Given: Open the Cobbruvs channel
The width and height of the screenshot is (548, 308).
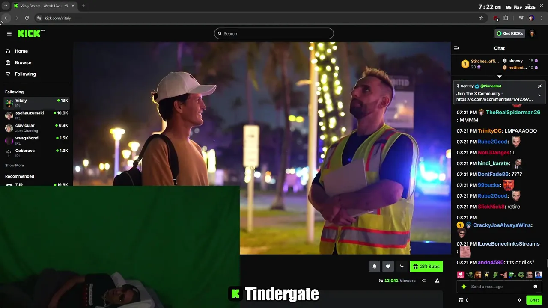Looking at the screenshot, I should click(36, 153).
